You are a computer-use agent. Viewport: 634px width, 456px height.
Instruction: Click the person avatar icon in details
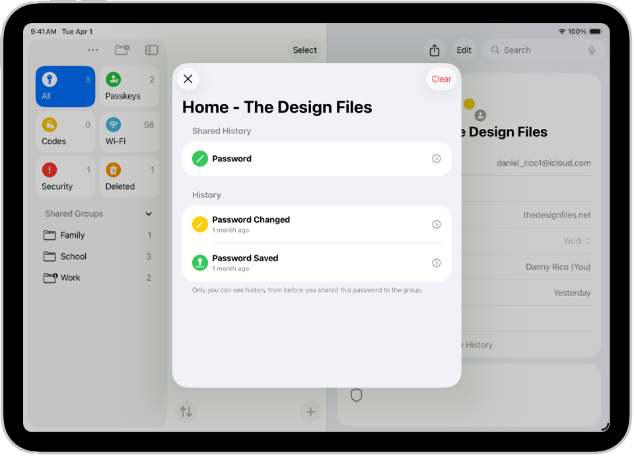(480, 116)
